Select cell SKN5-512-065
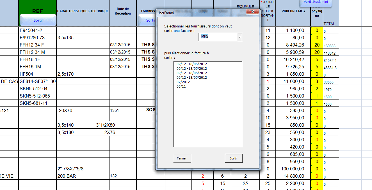The image size is (372, 190). 38,96
